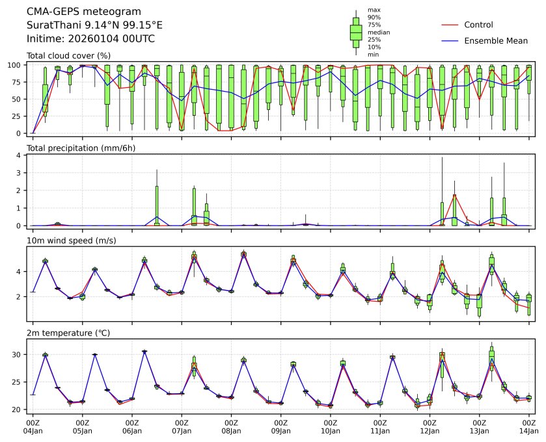
Task: Click the red Control line sample in legend
Action: [451, 25]
